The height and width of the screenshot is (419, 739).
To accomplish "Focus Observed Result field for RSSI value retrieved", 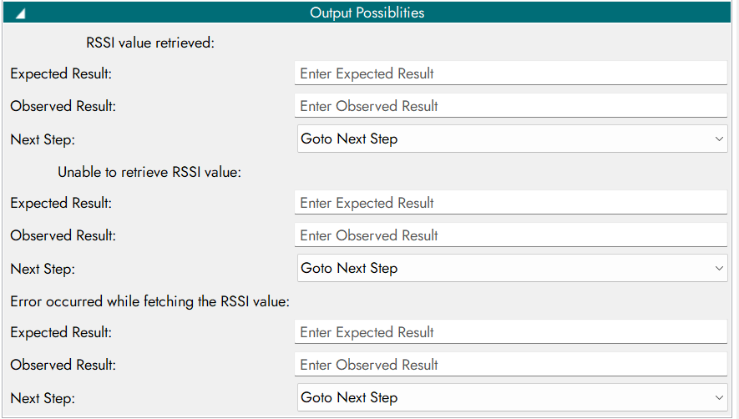I will tap(511, 106).
